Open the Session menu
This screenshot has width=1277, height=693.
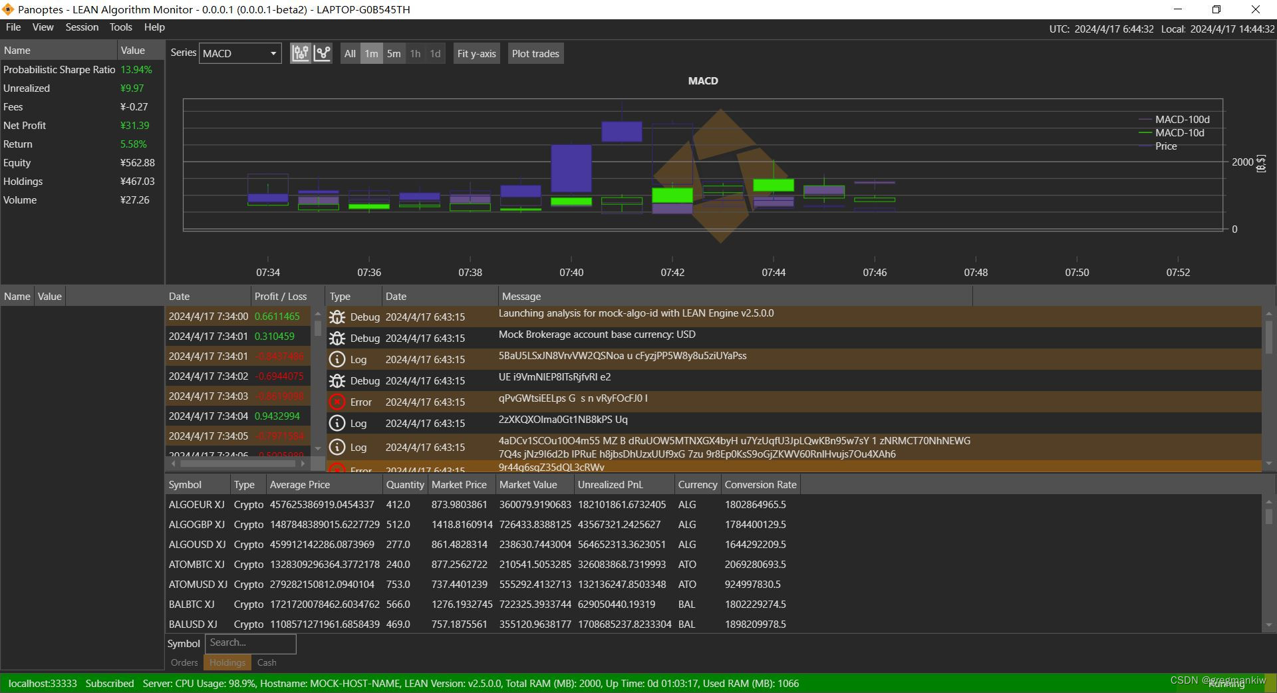click(x=82, y=27)
